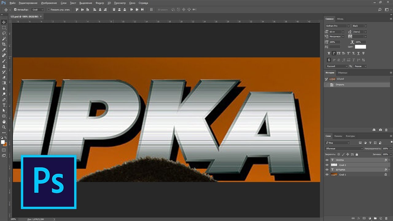Expand the Обычные blend mode dropdown
The height and width of the screenshot is (221, 393).
coord(344,149)
